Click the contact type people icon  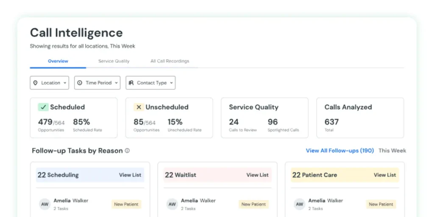pyautogui.click(x=131, y=83)
